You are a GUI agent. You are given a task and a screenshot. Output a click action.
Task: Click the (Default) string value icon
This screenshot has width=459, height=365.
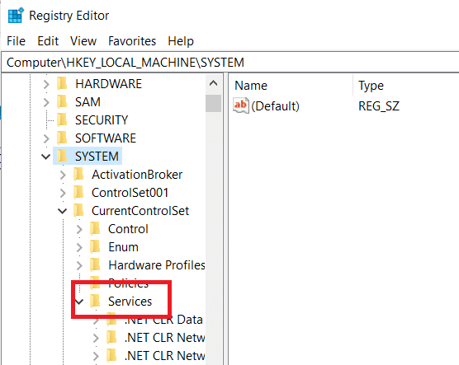[x=241, y=105]
